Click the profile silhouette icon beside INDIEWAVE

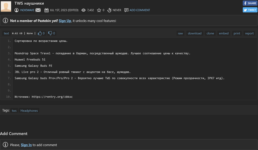pyautogui.click(x=17, y=10)
